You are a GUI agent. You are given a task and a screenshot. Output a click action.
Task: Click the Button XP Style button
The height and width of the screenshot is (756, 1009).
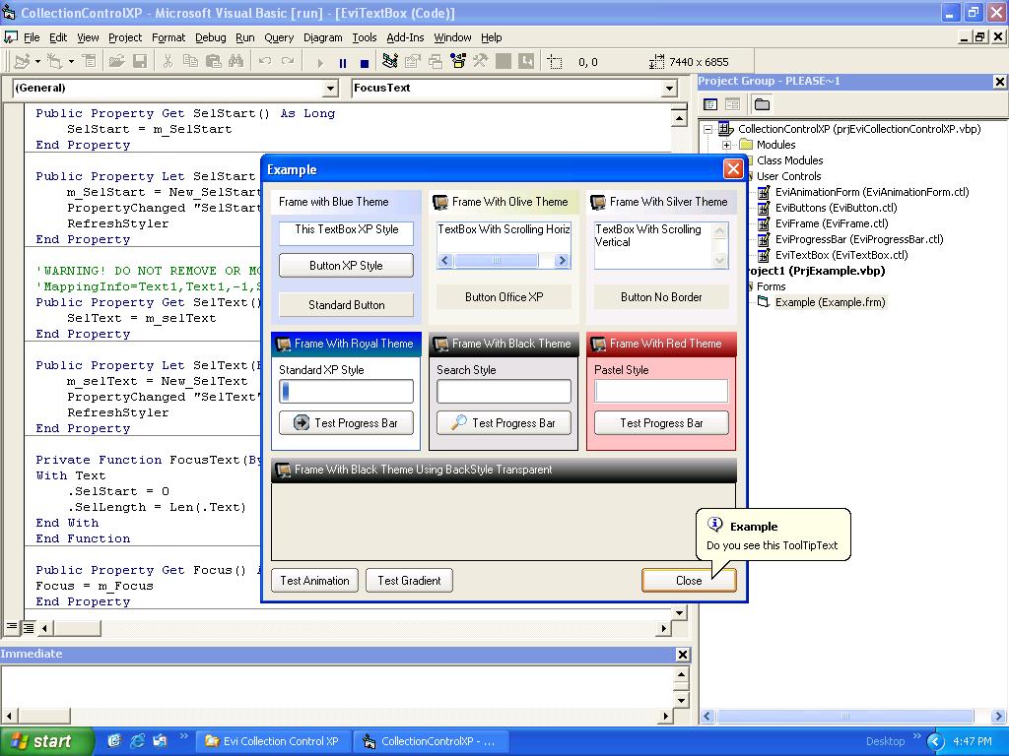point(346,266)
